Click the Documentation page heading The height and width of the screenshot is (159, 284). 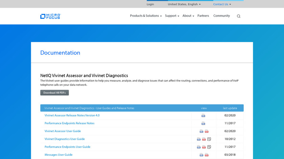60,53
